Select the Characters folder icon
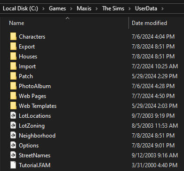This screenshot has height=171, width=184. click(13, 37)
